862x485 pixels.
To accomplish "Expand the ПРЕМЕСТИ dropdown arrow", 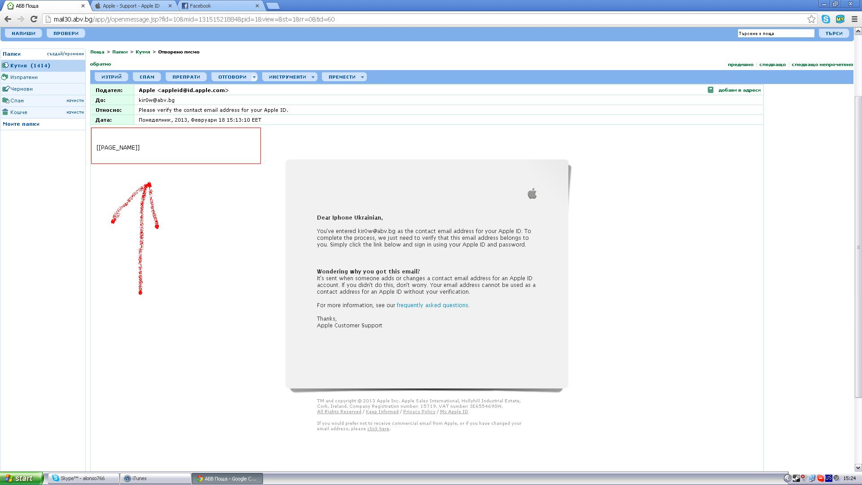I will point(362,77).
